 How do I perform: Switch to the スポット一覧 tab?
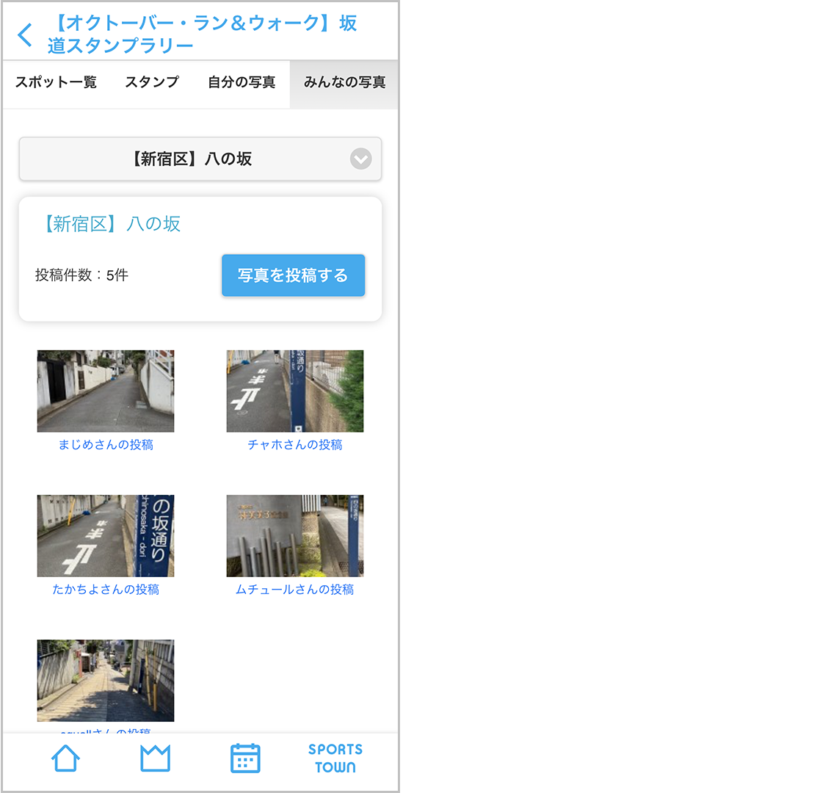tap(56, 82)
